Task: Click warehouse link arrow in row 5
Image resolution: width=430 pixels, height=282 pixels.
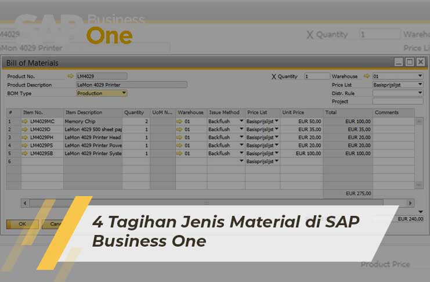Action: [179, 153]
